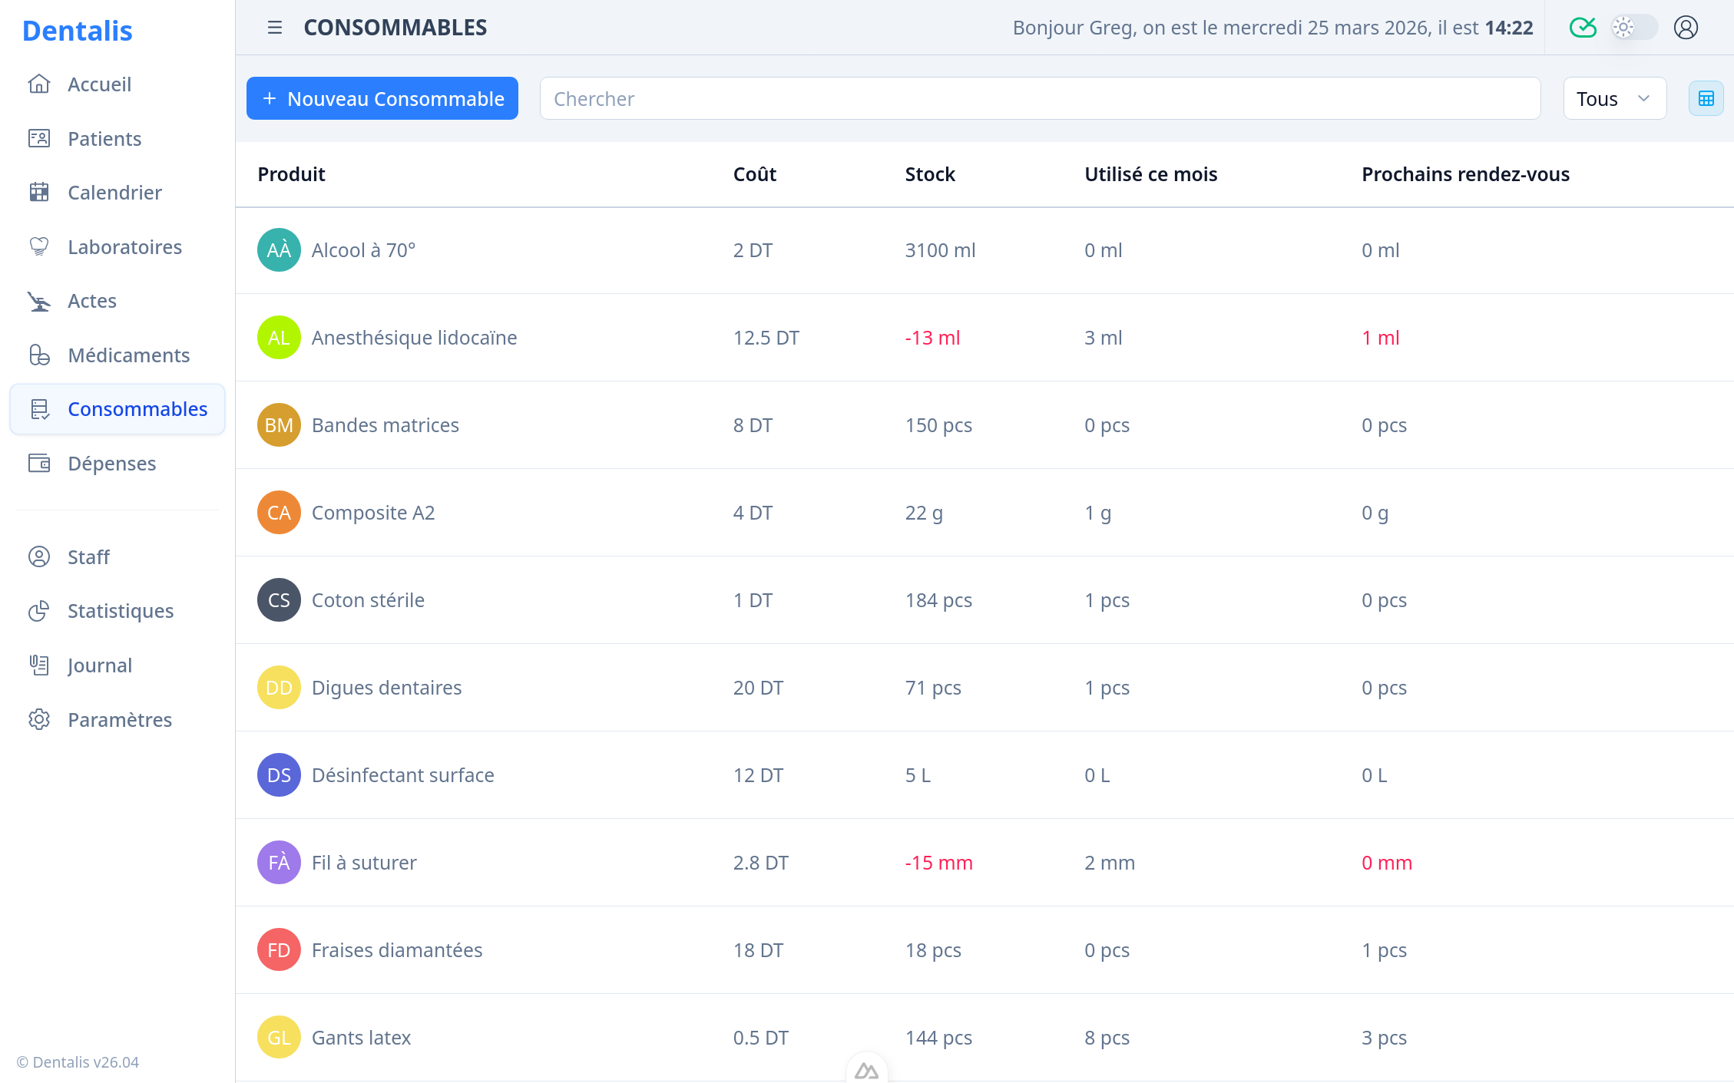Open Patients in the sidebar
Viewport: 1734px width, 1083px height.
click(x=104, y=139)
